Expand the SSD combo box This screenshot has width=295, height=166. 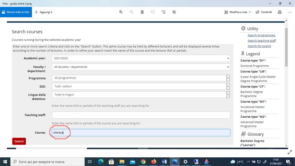[x=228, y=86]
